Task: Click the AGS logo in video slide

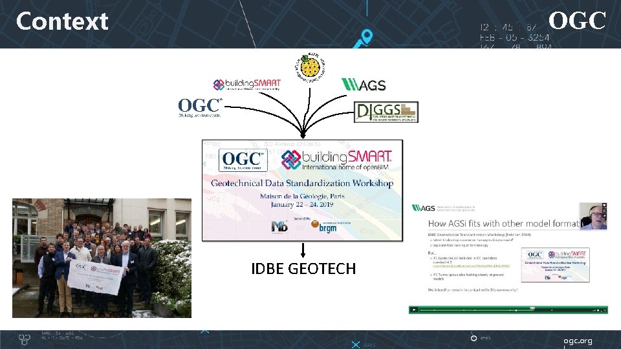Action: 423,207
